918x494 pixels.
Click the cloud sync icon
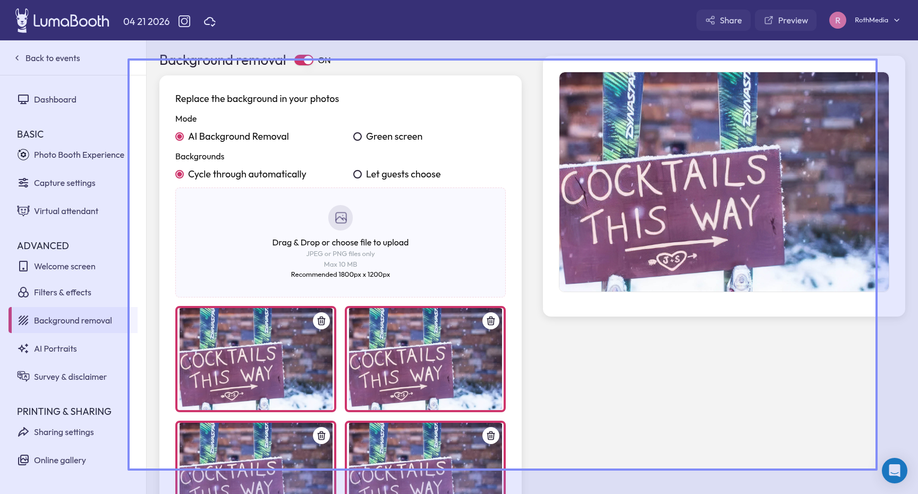click(x=210, y=21)
